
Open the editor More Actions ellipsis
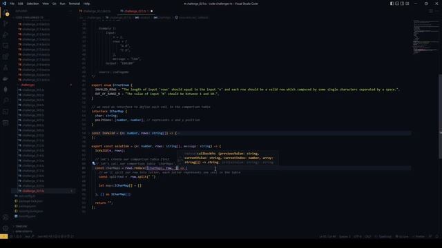tap(437, 11)
